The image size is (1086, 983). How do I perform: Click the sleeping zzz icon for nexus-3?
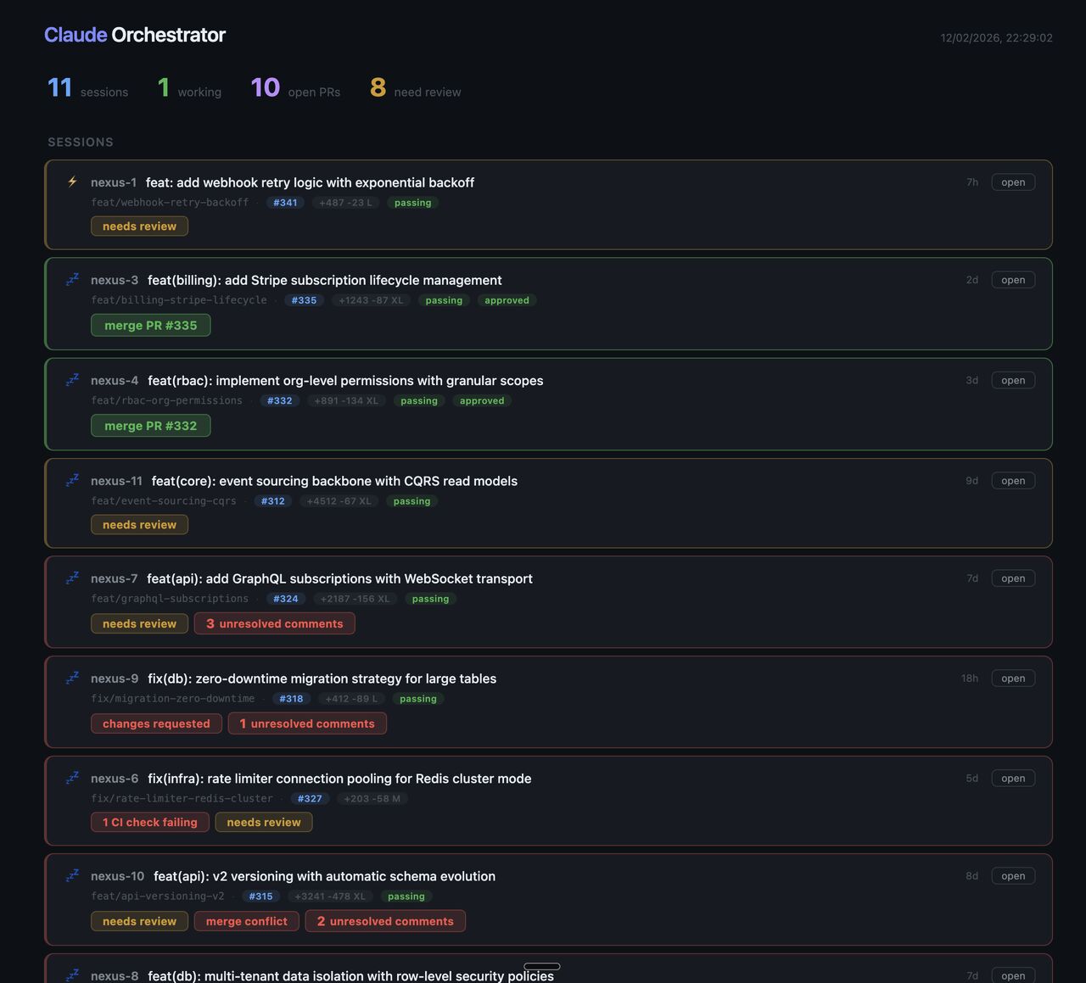point(72,279)
